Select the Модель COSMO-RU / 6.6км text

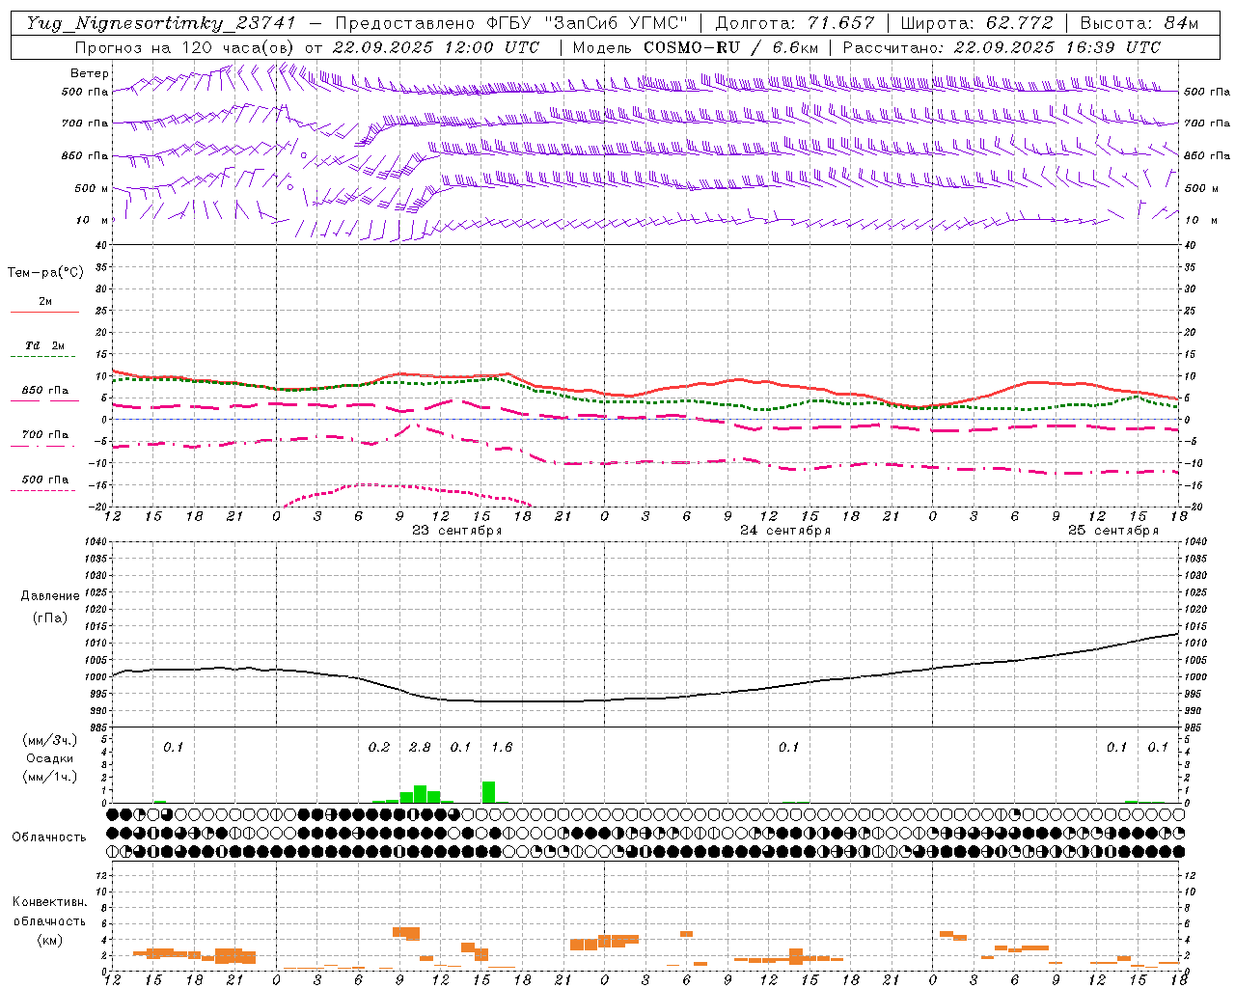[695, 47]
